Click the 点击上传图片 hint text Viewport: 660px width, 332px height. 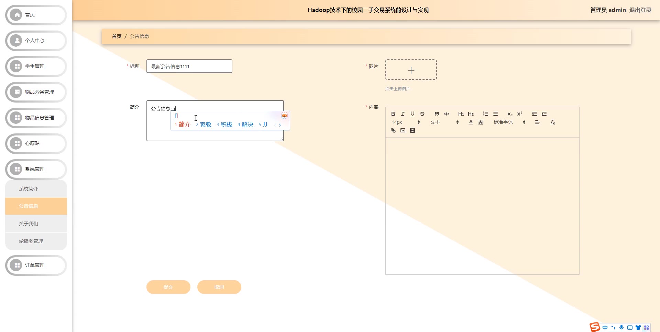pos(398,88)
